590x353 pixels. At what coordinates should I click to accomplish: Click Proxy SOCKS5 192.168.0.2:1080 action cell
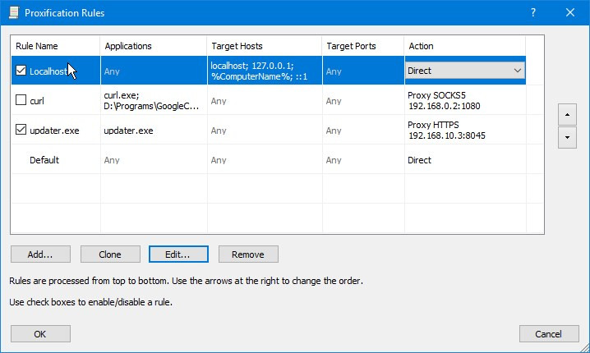465,100
